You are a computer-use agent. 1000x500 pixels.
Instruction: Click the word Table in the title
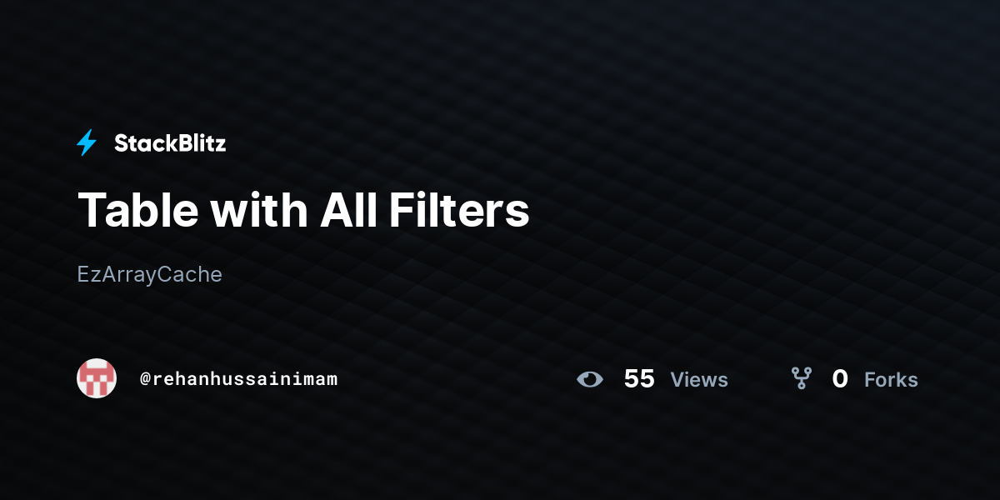pyautogui.click(x=138, y=210)
